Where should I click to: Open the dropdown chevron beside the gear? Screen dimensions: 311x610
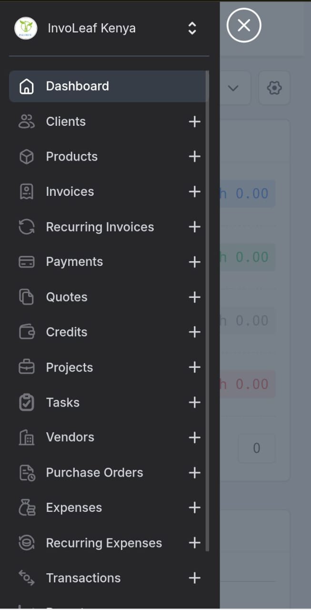tap(233, 88)
